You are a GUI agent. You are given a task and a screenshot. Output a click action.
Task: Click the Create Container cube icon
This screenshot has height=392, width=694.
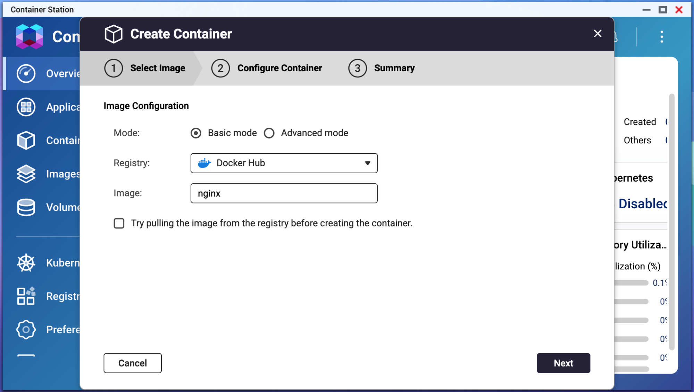click(x=114, y=34)
